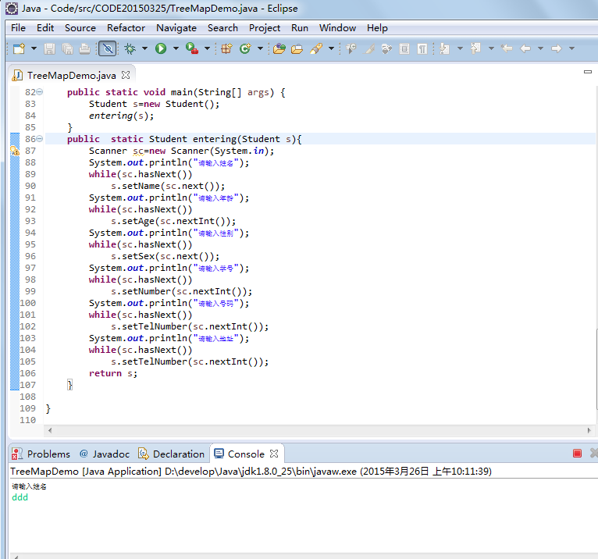Screen dimensions: 598x559
Task: Open the New wizard dropdown arrow
Action: [x=34, y=49]
